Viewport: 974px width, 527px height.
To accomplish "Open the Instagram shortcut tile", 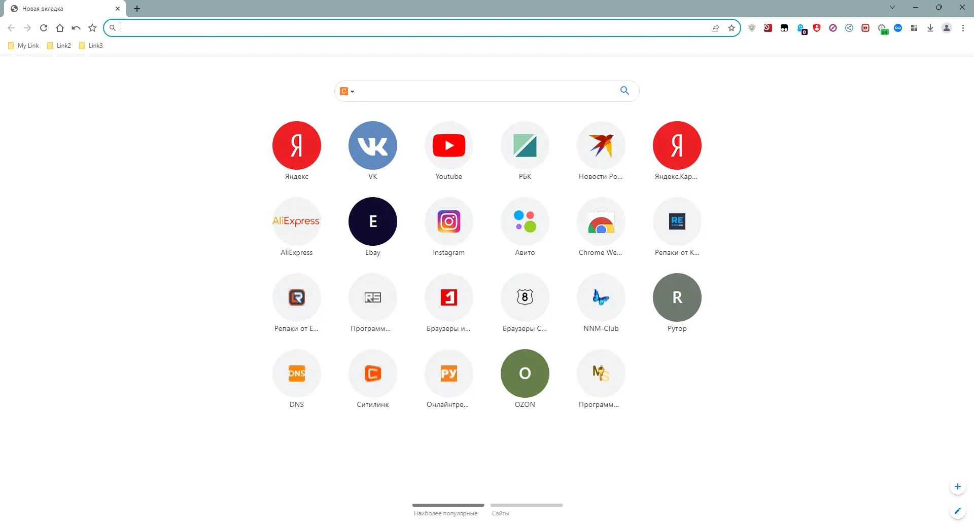I will click(x=448, y=221).
